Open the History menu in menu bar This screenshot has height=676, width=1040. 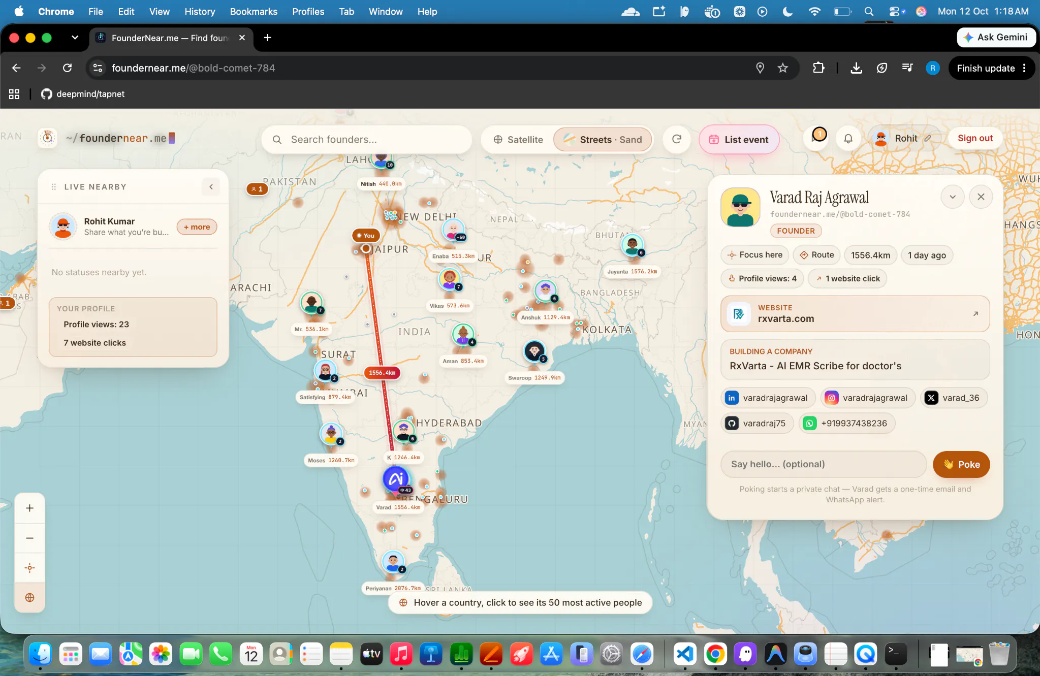(x=200, y=11)
